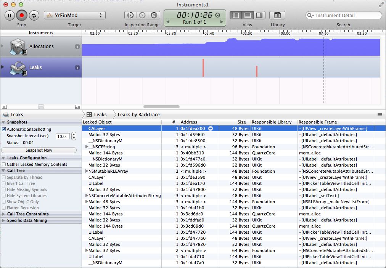Click the time display mode icon

click(218, 15)
